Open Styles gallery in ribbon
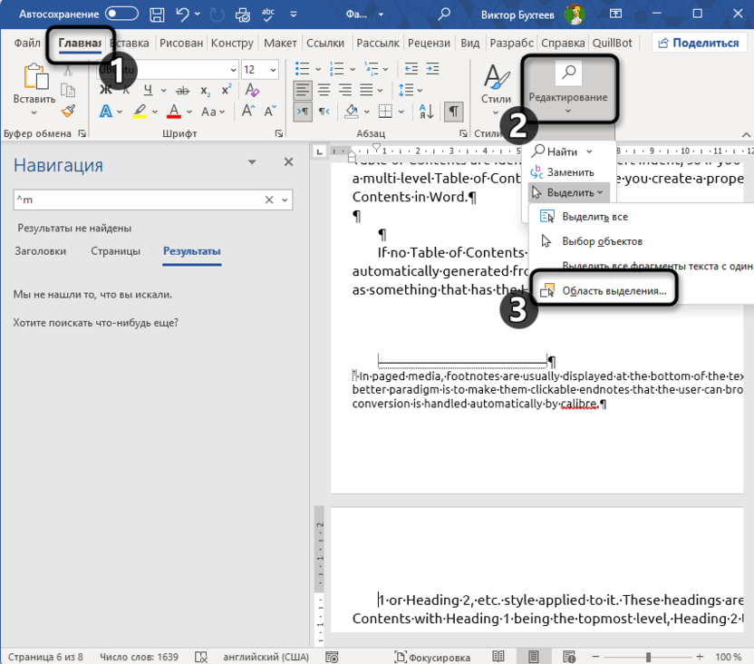Viewport: 754px width, 664px height. point(496,91)
